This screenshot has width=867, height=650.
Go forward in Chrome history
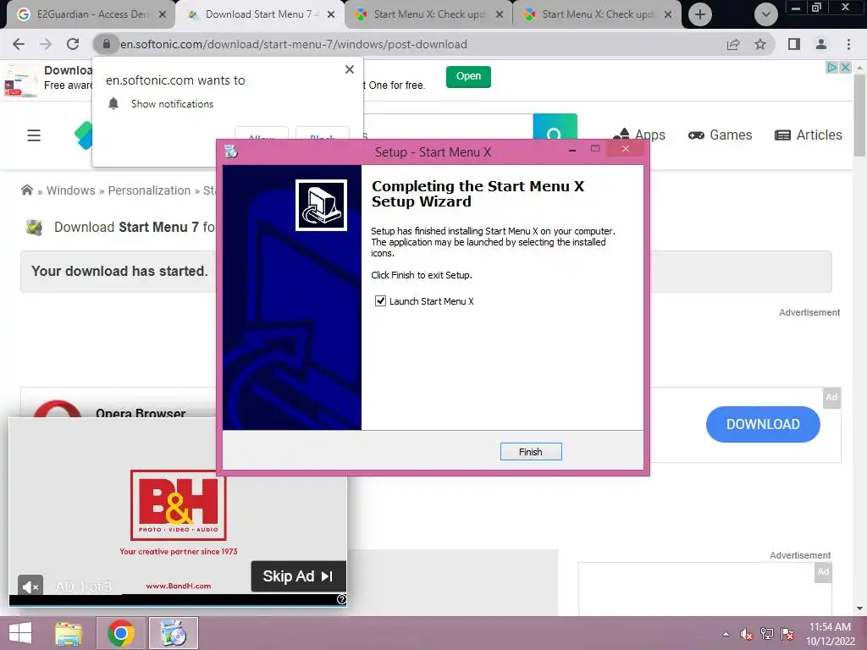(x=46, y=44)
